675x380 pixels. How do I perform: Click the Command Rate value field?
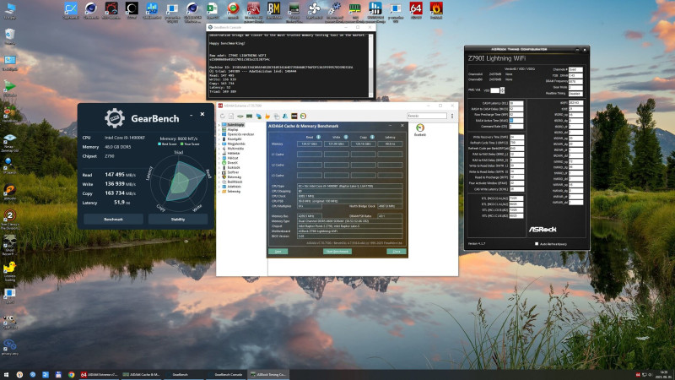pos(516,127)
